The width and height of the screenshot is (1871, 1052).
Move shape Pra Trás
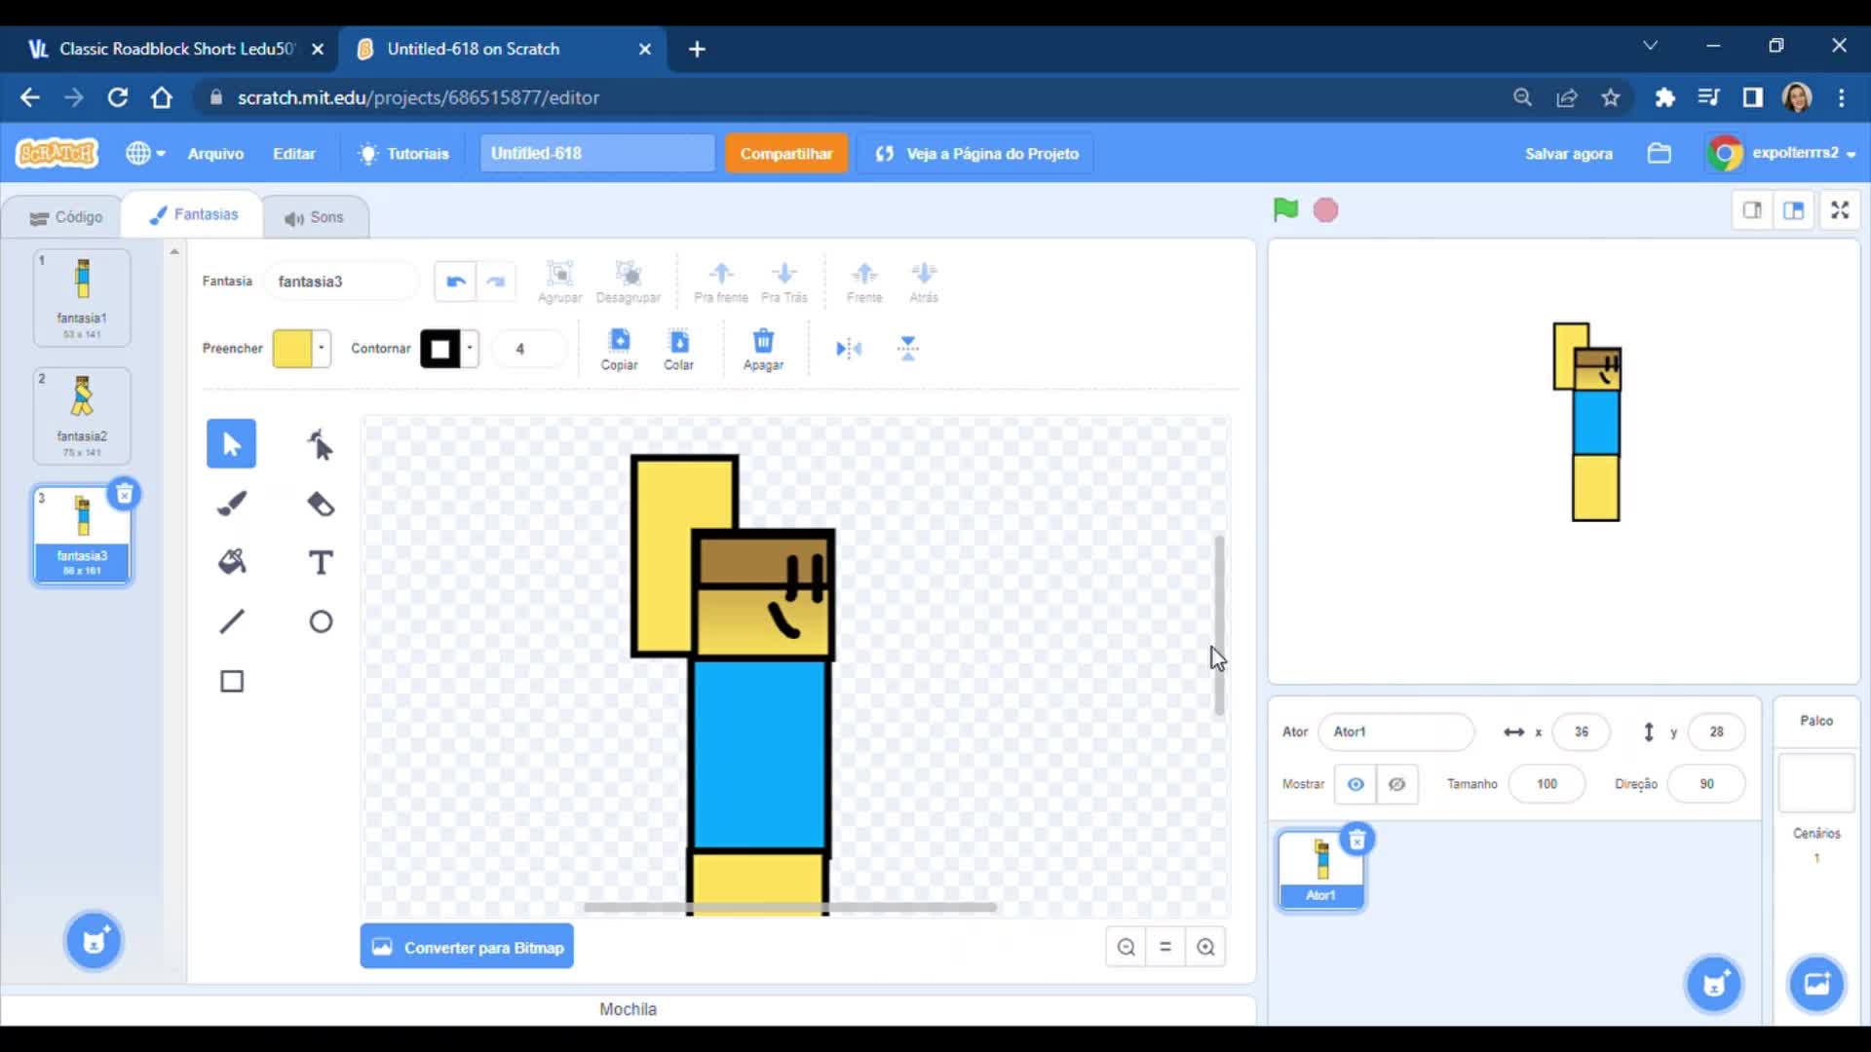click(784, 282)
